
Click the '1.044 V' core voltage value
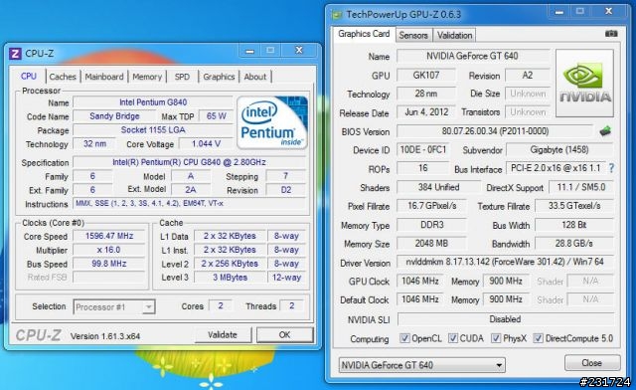pyautogui.click(x=206, y=144)
